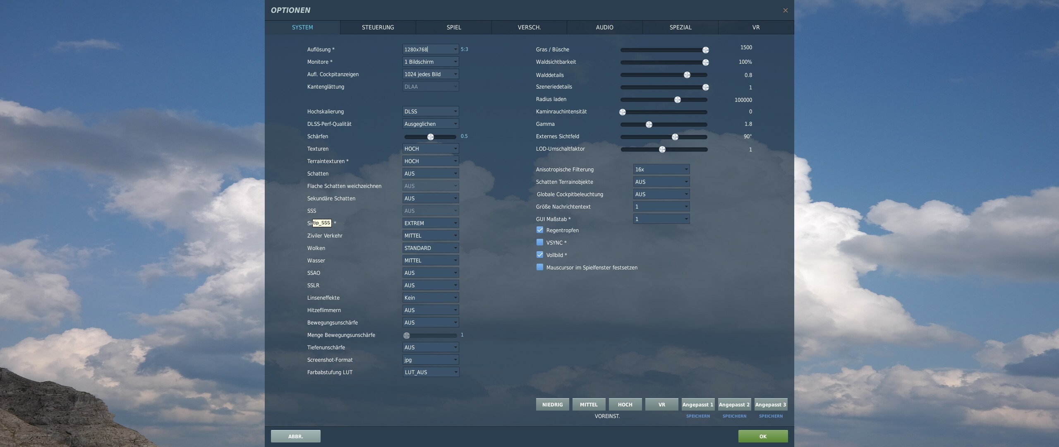Load the Angepasst 3 preset

[771, 404]
